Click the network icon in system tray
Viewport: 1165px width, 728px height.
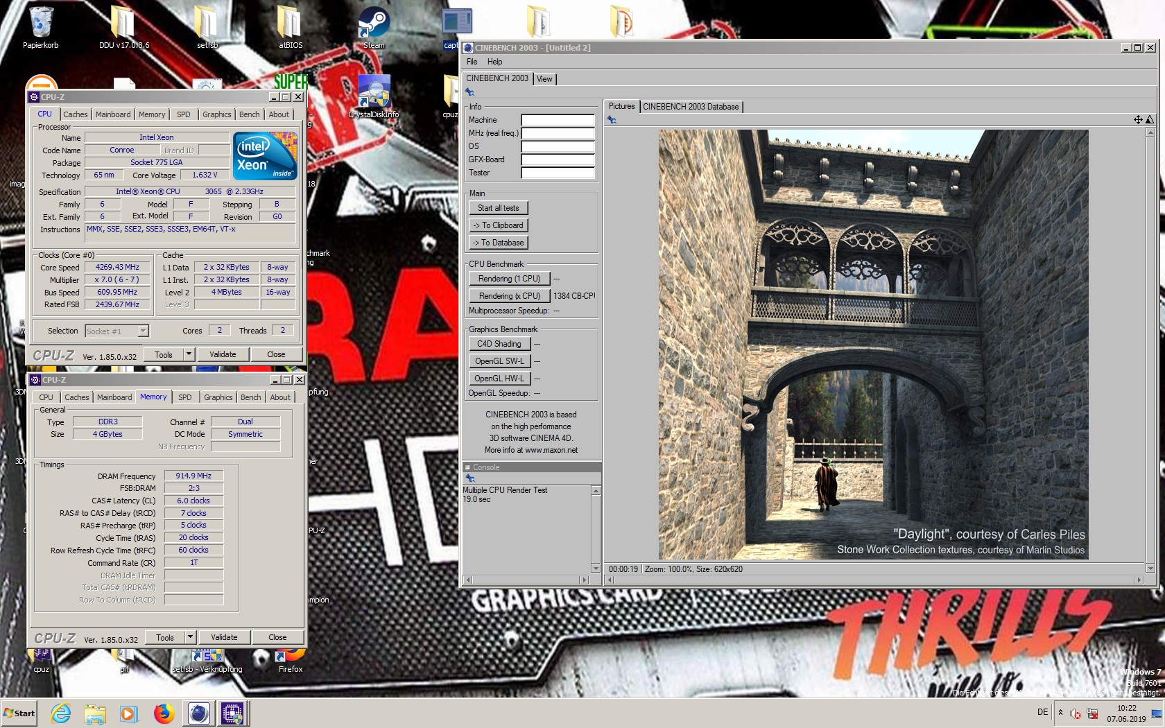click(x=1092, y=713)
